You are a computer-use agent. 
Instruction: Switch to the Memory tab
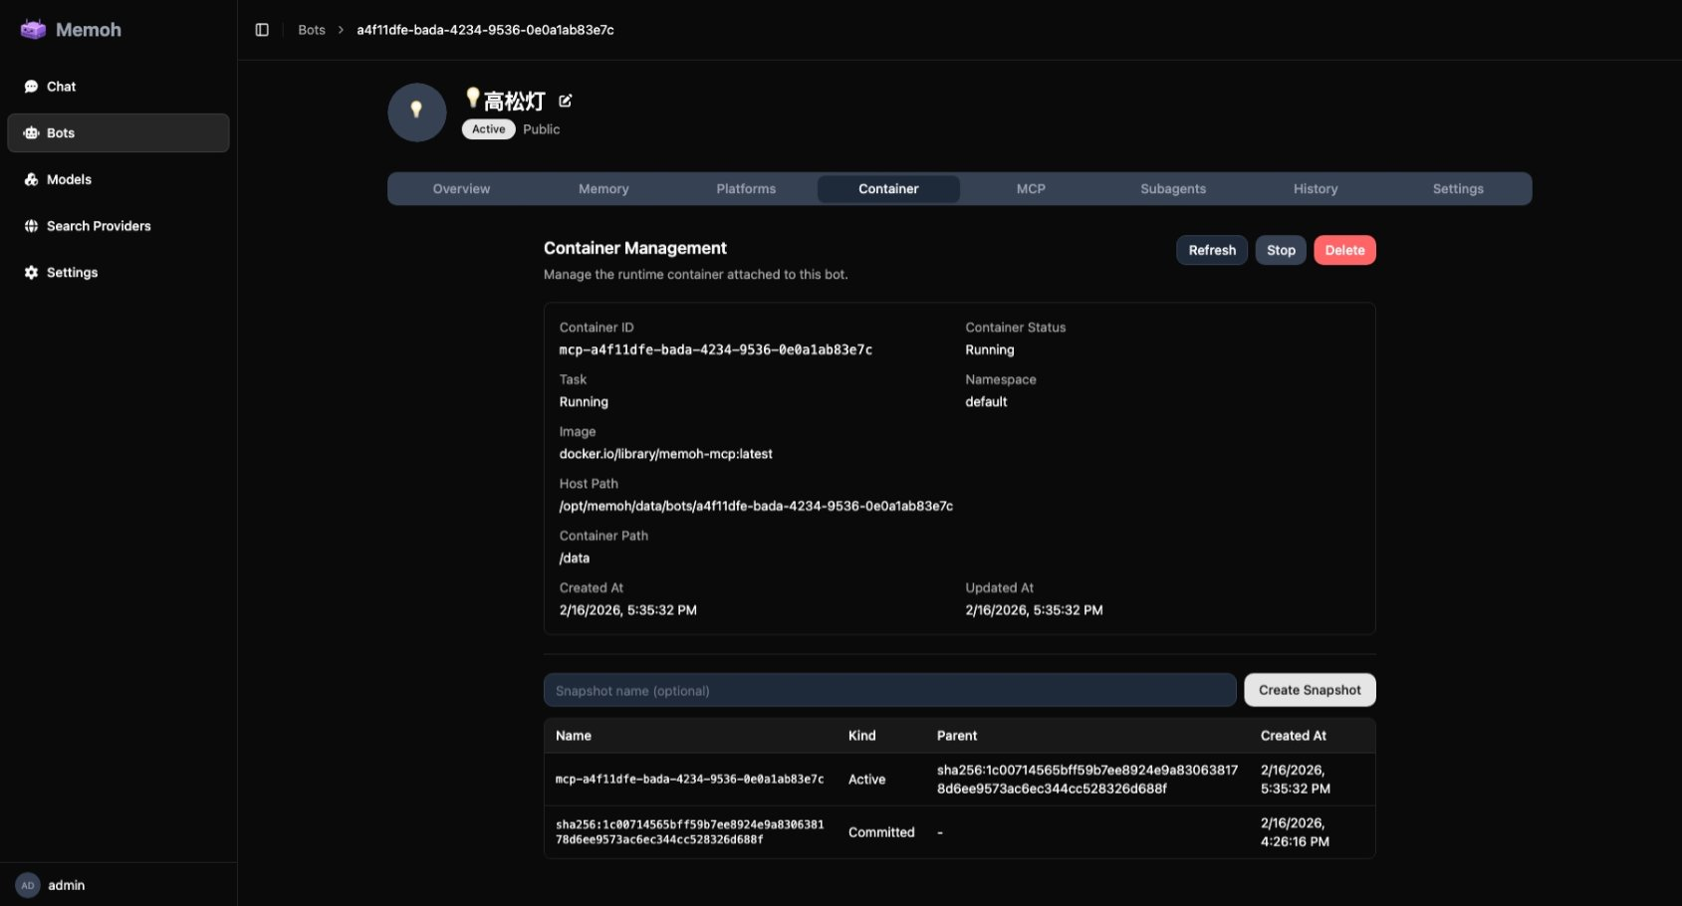(603, 189)
